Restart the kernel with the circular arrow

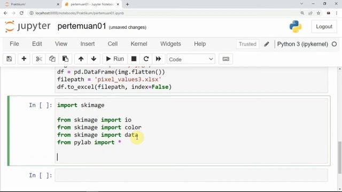click(146, 59)
